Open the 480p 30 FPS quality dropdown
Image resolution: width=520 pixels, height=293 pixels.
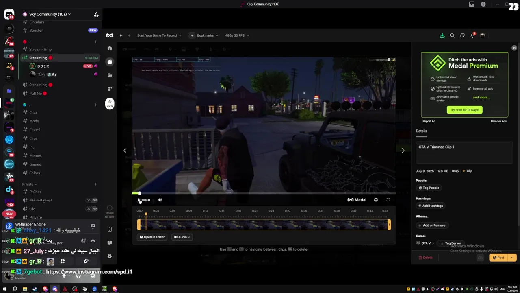tap(237, 35)
